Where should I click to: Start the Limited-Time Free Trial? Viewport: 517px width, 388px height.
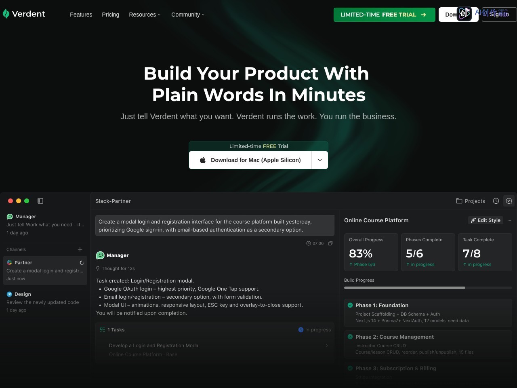(x=385, y=15)
